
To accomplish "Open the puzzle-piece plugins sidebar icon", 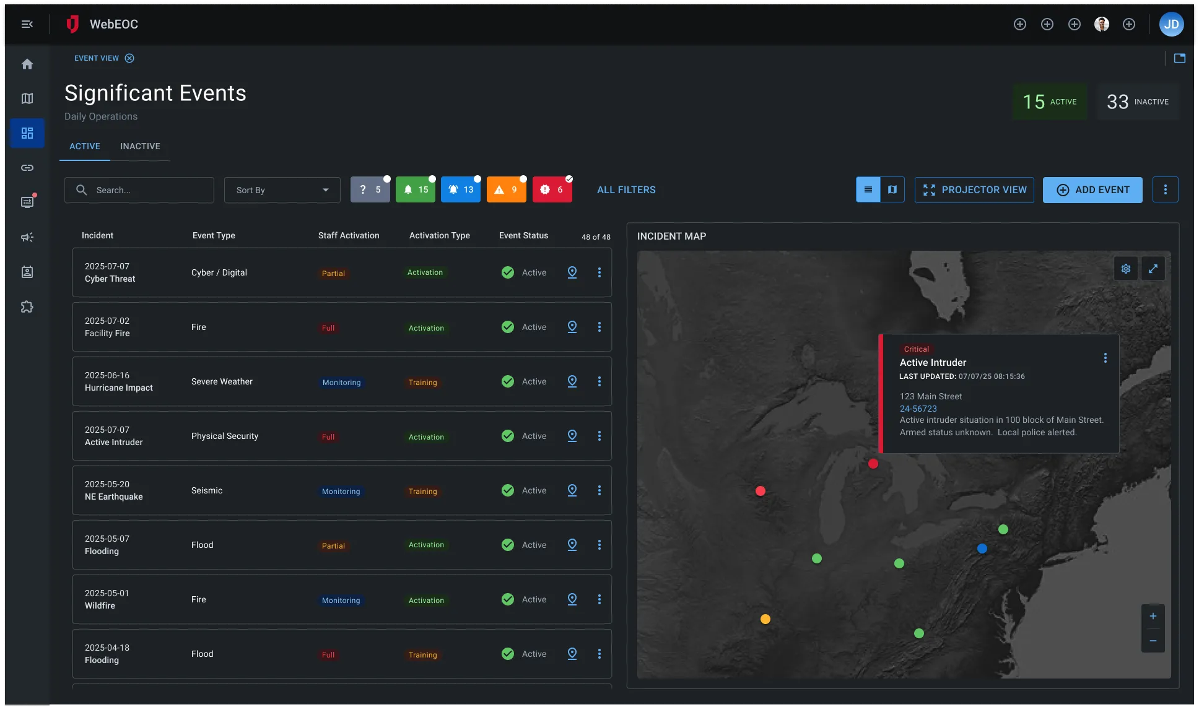I will point(27,306).
